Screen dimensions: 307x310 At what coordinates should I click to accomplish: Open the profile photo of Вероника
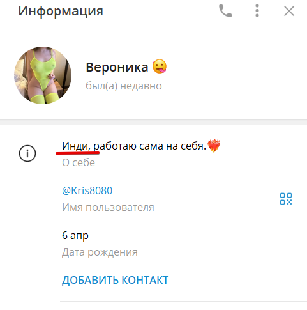pyautogui.click(x=43, y=75)
